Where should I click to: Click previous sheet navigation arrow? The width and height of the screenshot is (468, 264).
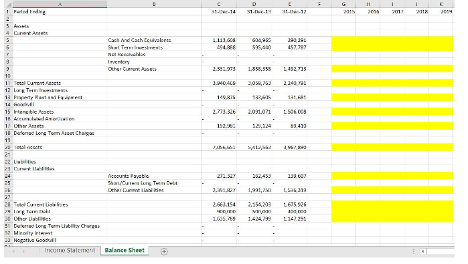pyautogui.click(x=13, y=251)
